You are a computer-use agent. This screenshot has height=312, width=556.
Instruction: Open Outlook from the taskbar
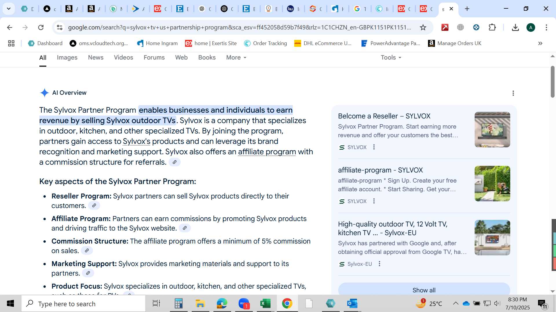coord(352,304)
